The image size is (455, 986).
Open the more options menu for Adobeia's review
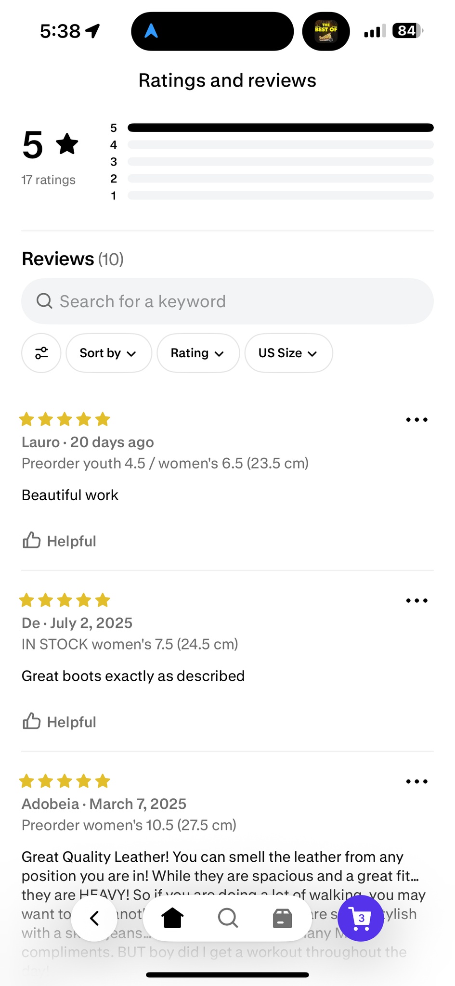coord(416,781)
